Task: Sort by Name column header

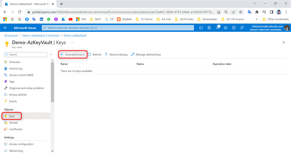Action: click(x=64, y=64)
